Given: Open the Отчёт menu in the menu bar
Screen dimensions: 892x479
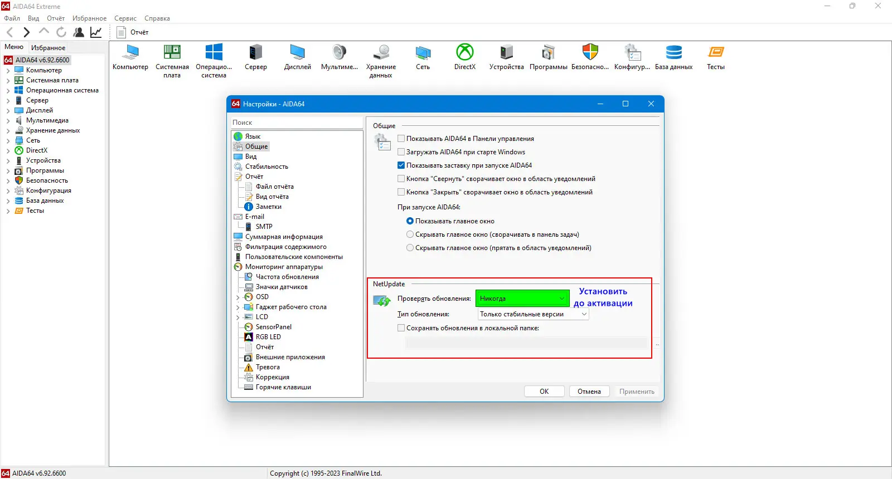Looking at the screenshot, I should [x=56, y=18].
